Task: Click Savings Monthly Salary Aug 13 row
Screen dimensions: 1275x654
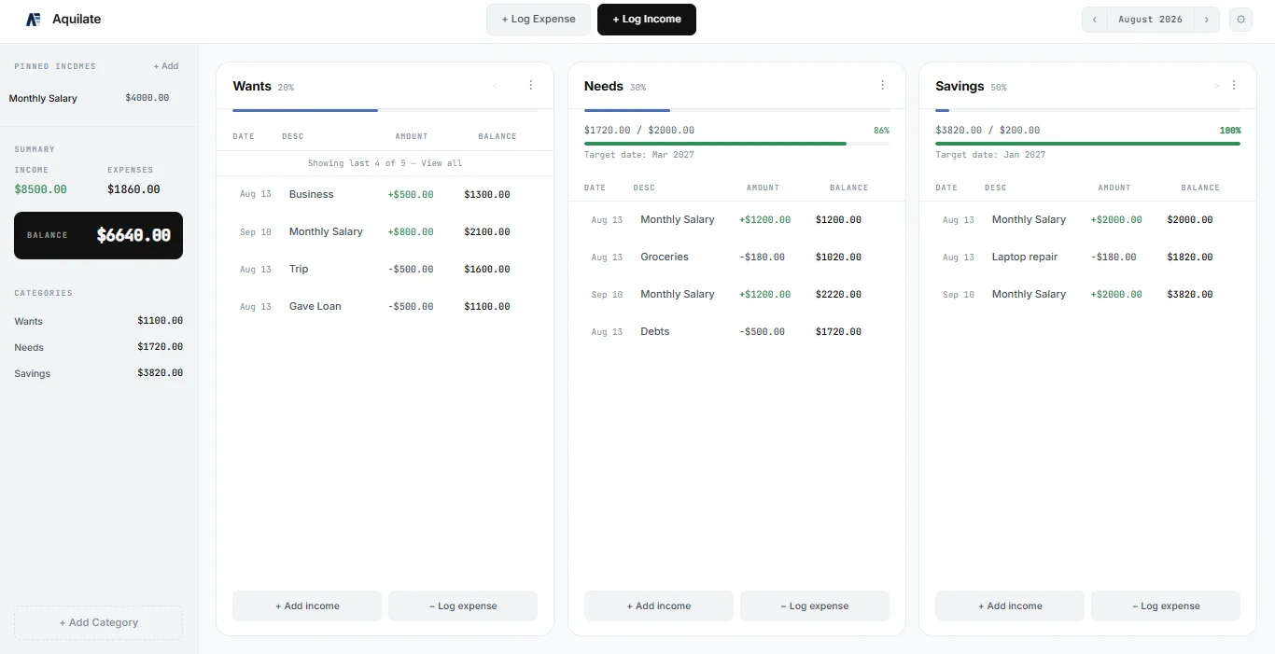Action: [1087, 219]
